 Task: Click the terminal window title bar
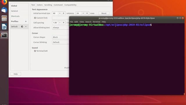pyautogui.click(x=127, y=18)
